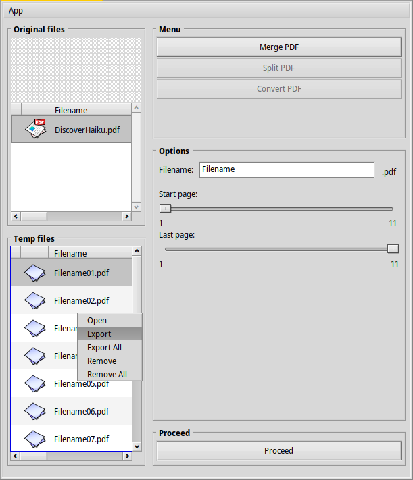Click the Last page slider handle
This screenshot has height=480, width=413.
point(393,248)
